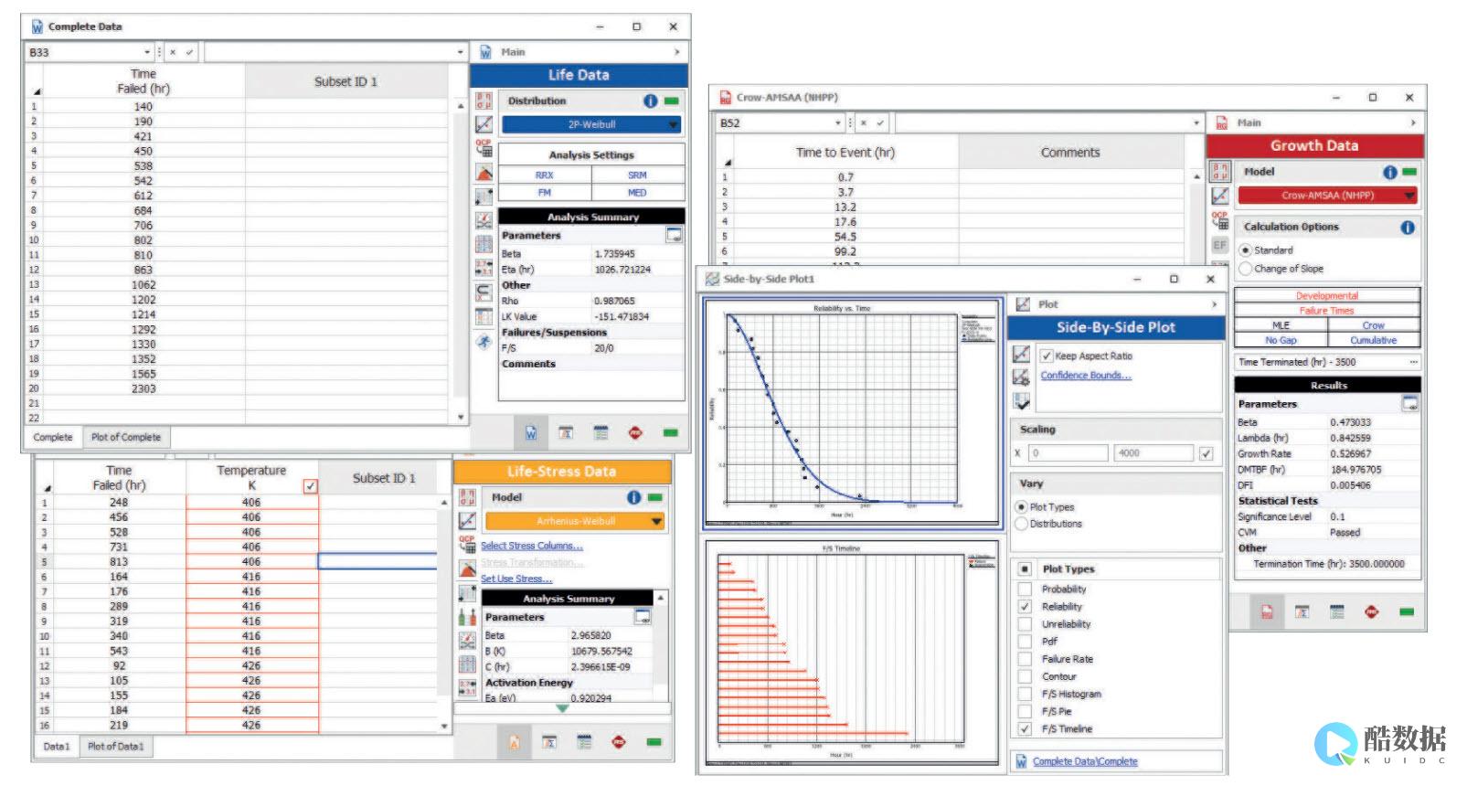
Task: Open the B52 cell name box dropdown
Action: pos(837,123)
